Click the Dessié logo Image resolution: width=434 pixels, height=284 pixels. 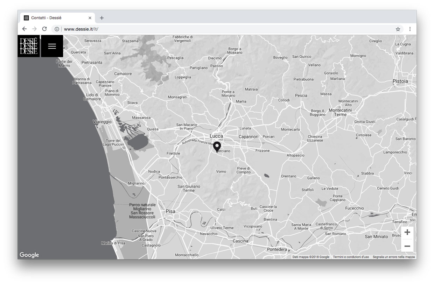point(29,46)
